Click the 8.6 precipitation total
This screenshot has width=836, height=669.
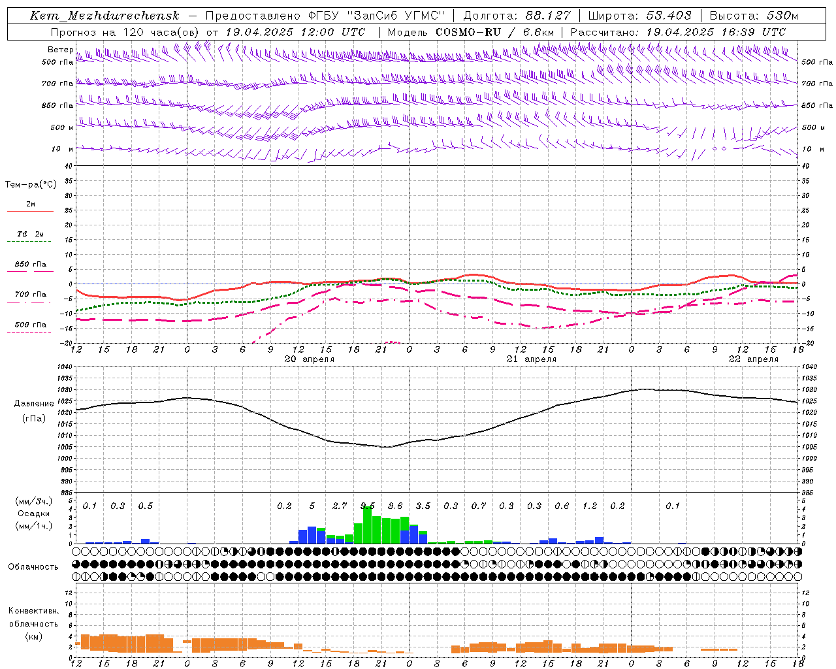click(x=395, y=506)
